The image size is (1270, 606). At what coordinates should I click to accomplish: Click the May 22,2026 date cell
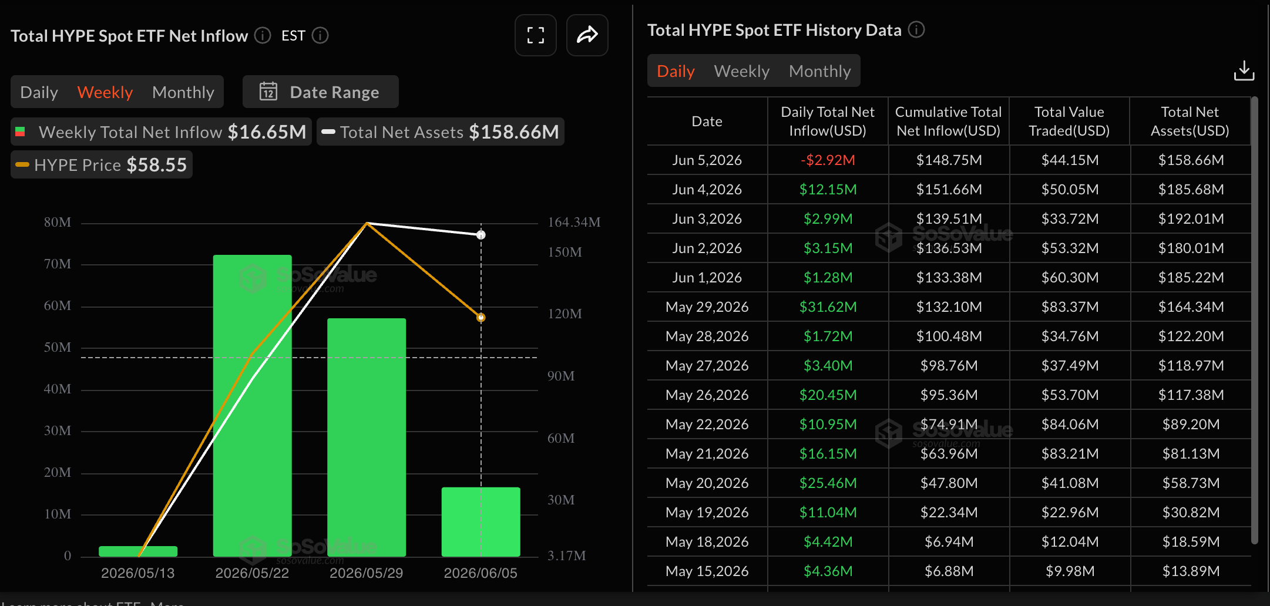click(707, 424)
